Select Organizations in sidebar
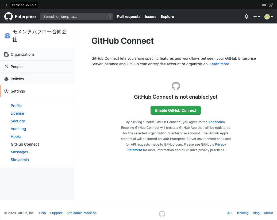Screen dimensions: 277x220 [37, 54]
